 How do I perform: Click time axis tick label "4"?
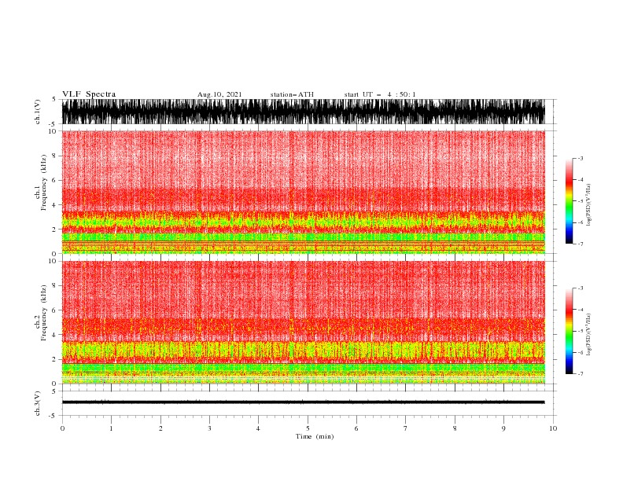click(x=258, y=428)
